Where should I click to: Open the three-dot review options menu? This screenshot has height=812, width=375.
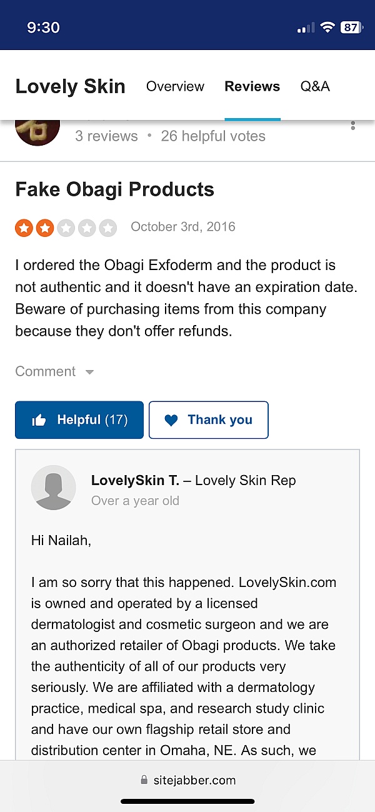pos(353,125)
